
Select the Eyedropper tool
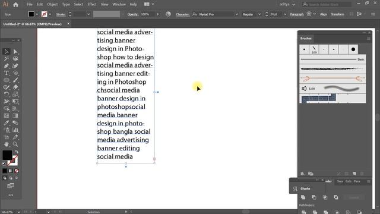(7, 123)
